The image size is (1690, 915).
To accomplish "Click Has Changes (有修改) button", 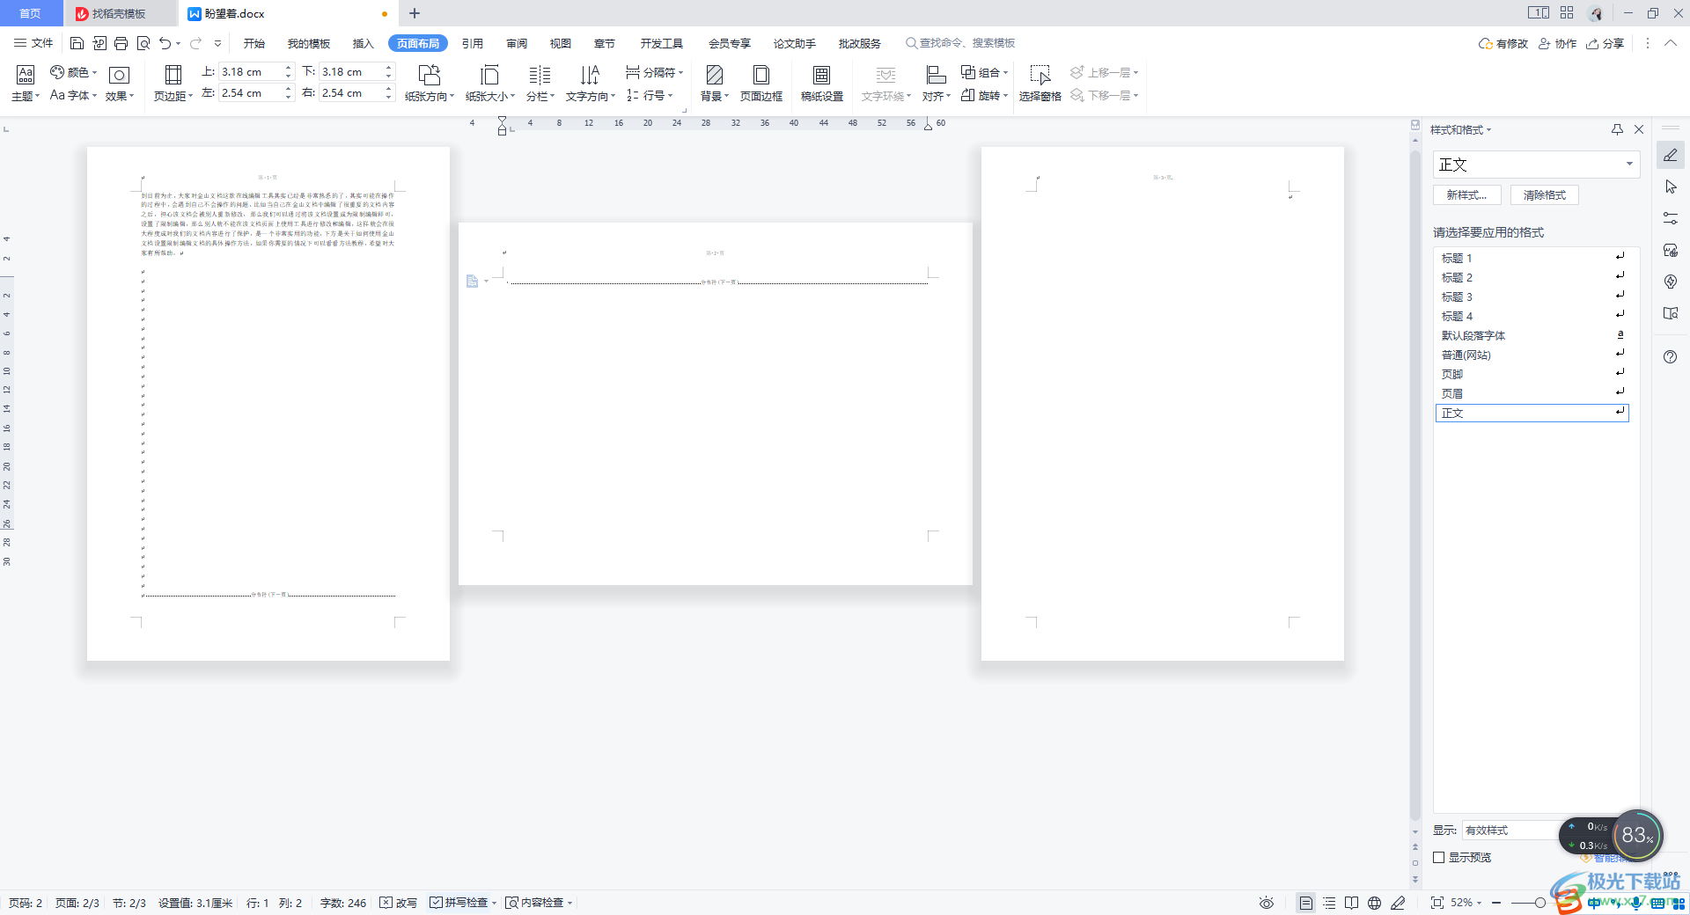I will pos(1503,43).
